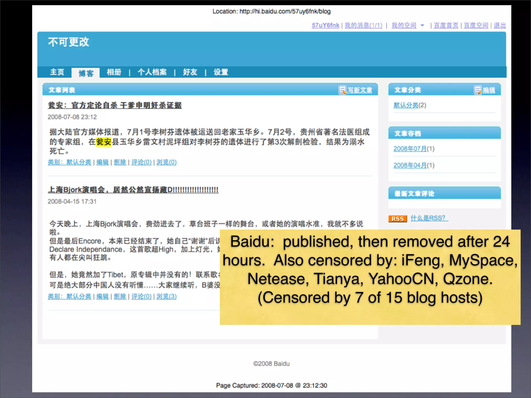Click timestamp 2008-04-15 17:31
Image resolution: width=531 pixels, height=398 pixels.
point(72,202)
